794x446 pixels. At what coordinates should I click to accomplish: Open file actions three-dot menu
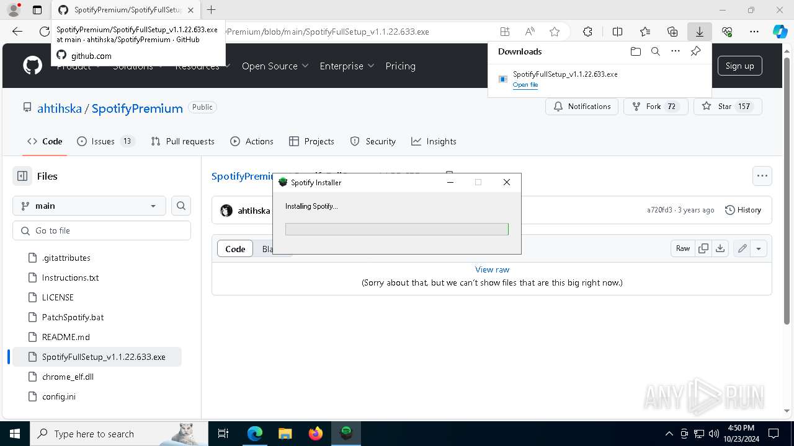tap(762, 176)
